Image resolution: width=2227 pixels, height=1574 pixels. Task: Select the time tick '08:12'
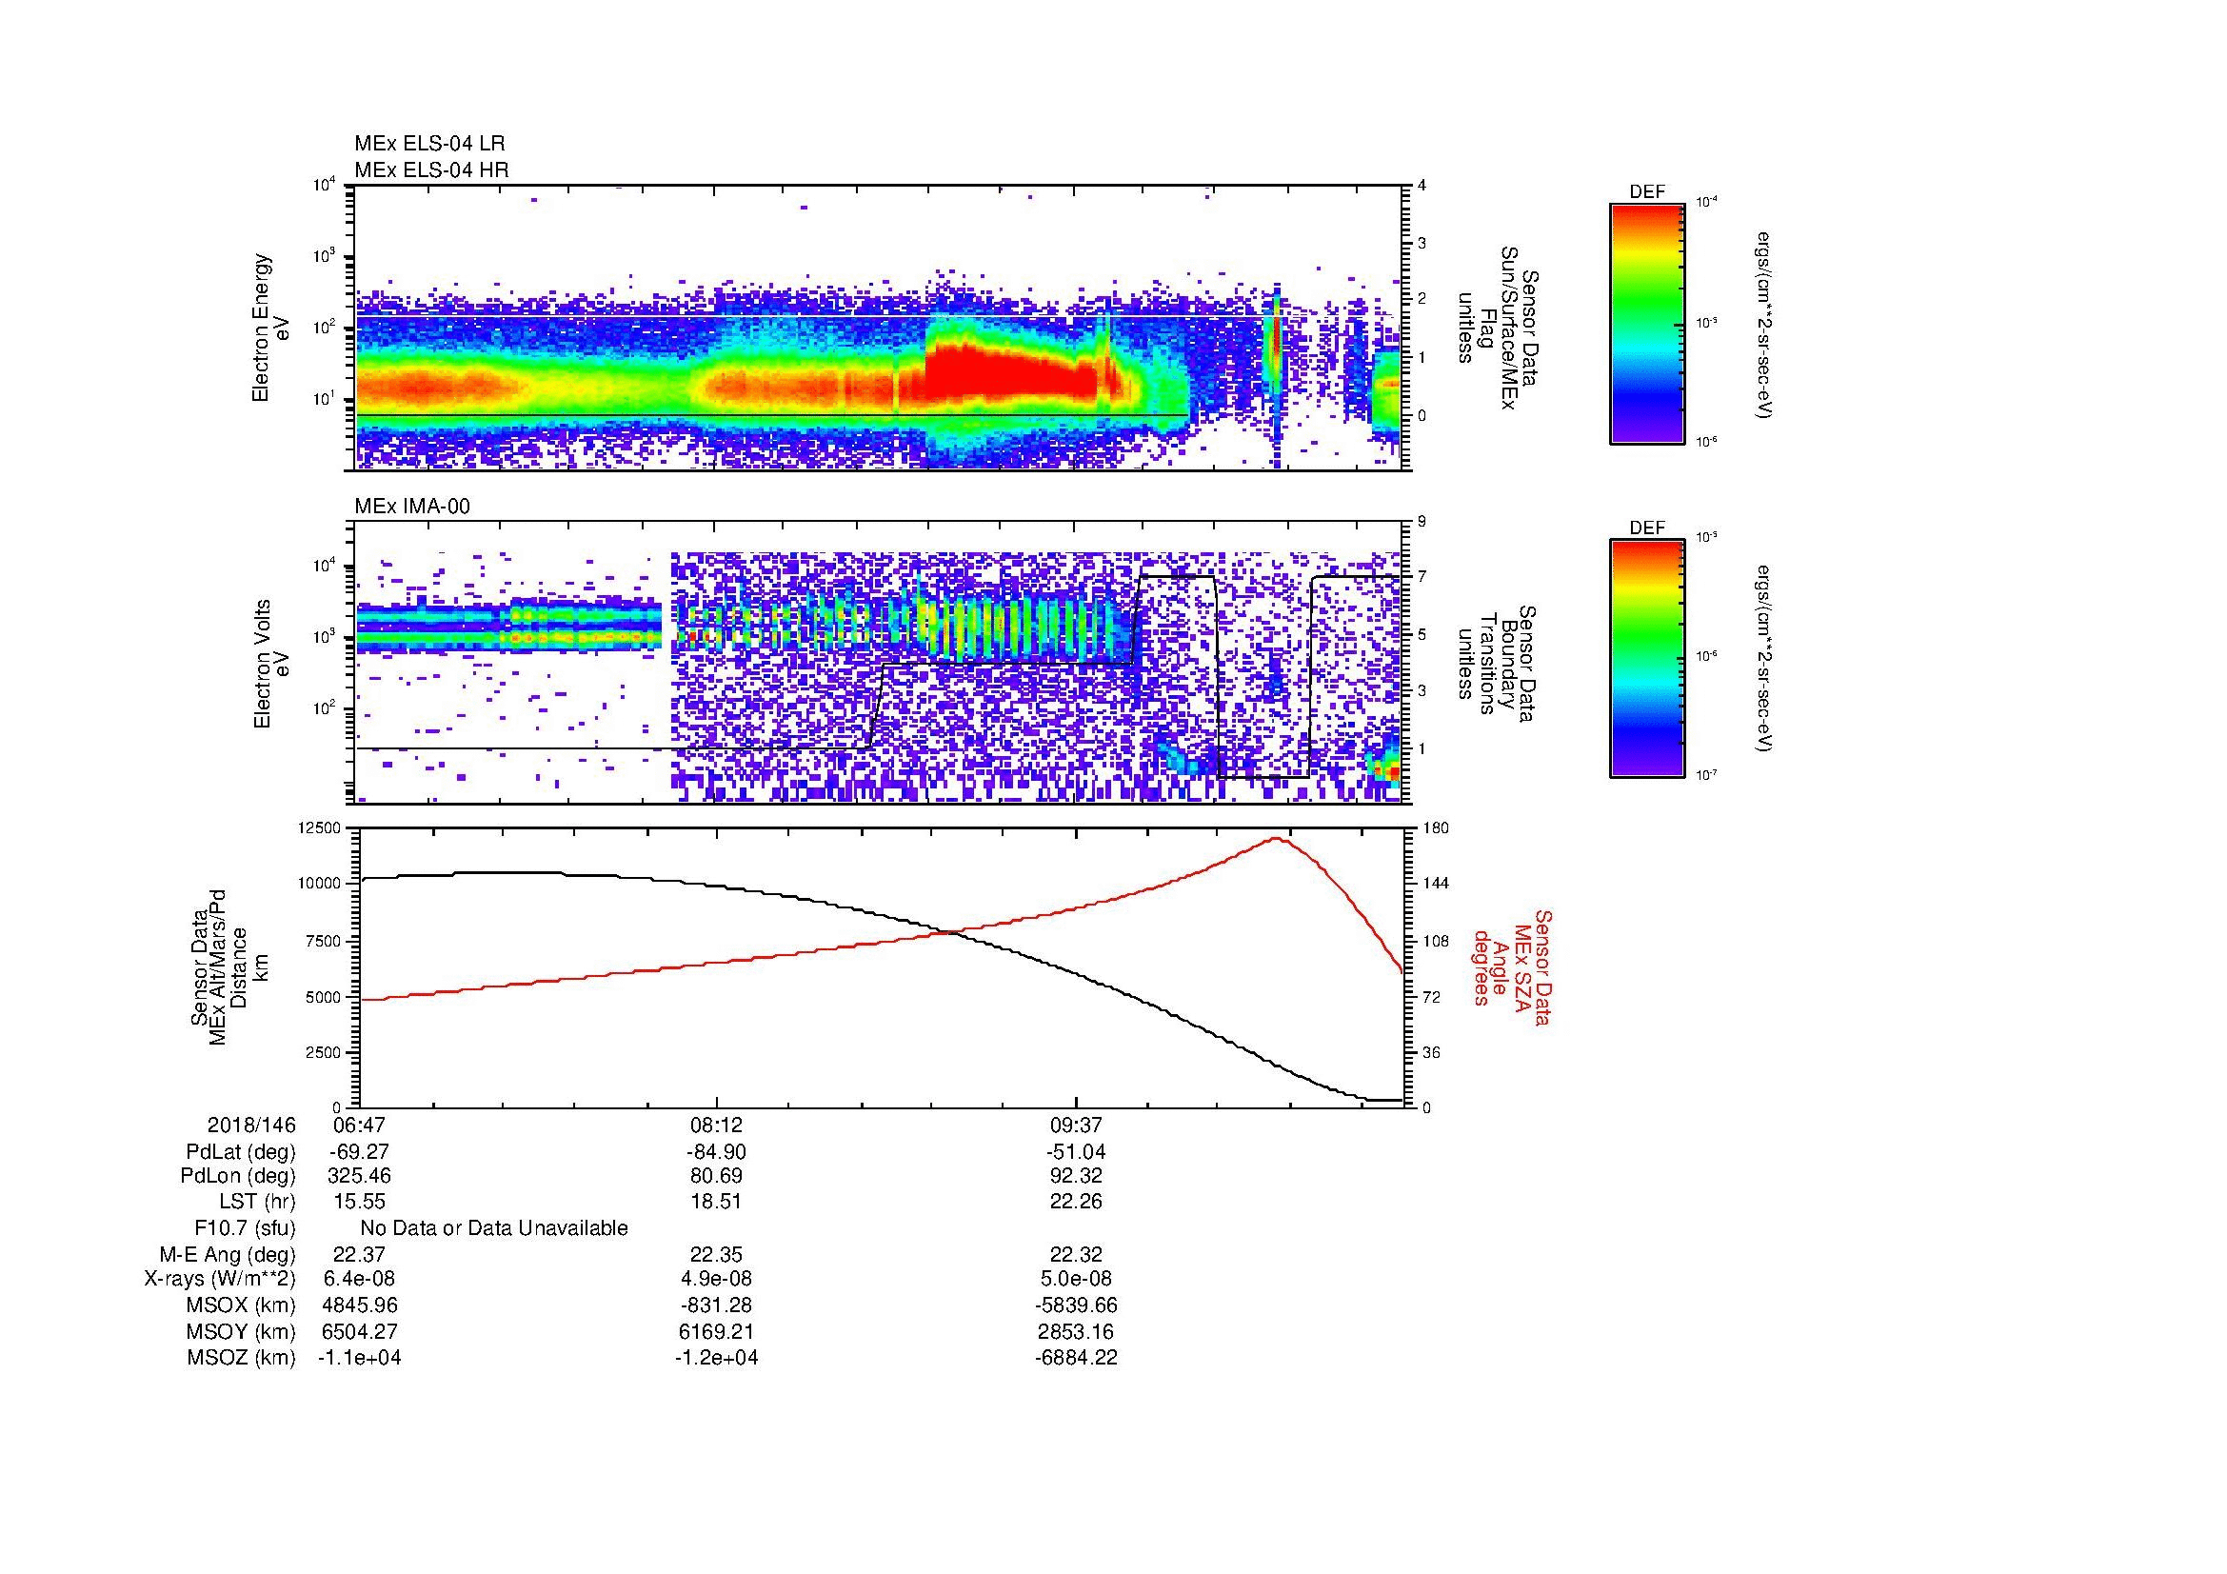pos(717,1125)
